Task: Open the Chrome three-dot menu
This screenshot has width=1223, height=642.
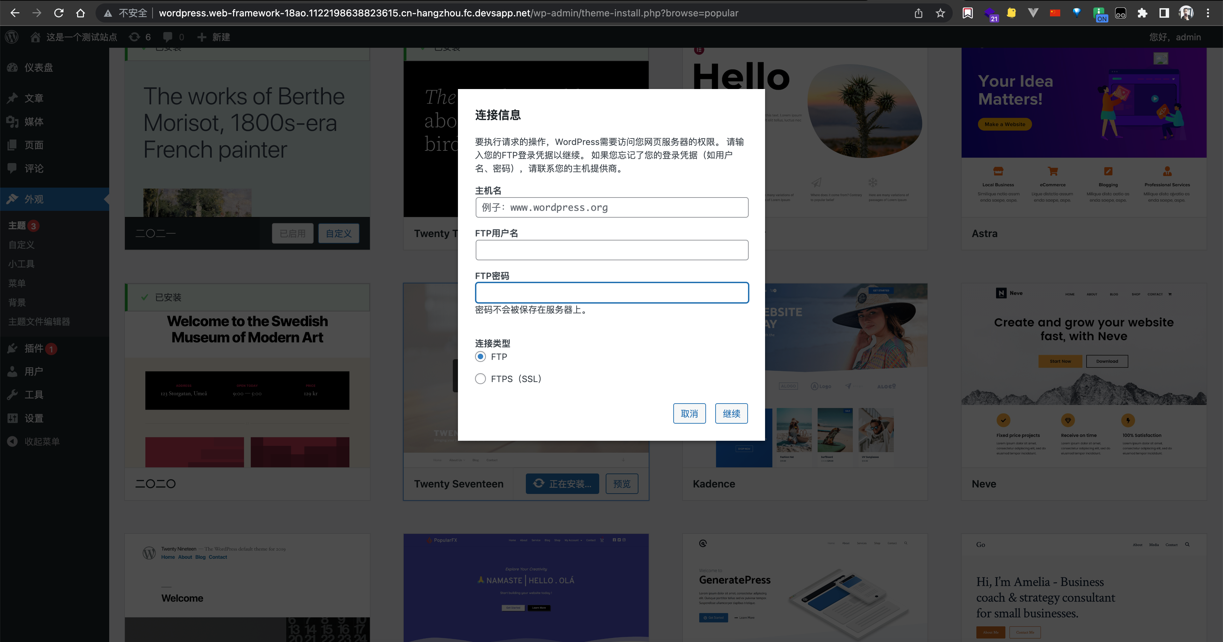Action: [1208, 13]
